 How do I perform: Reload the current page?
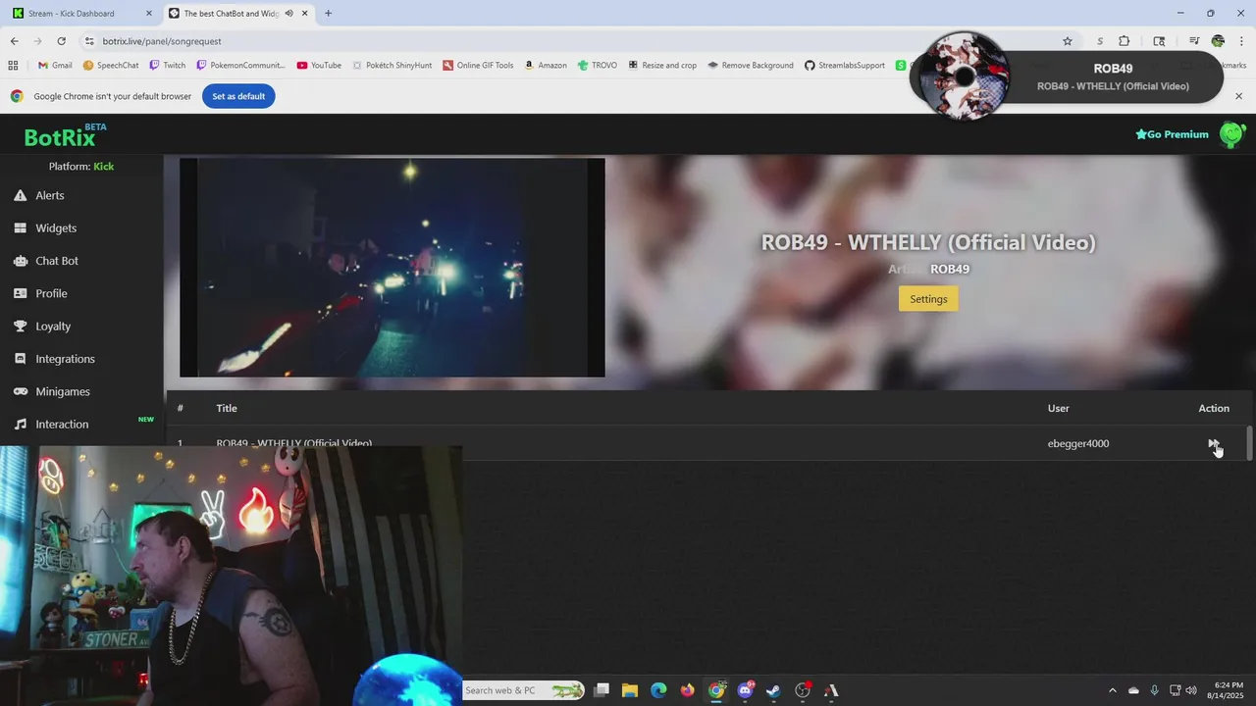click(61, 41)
